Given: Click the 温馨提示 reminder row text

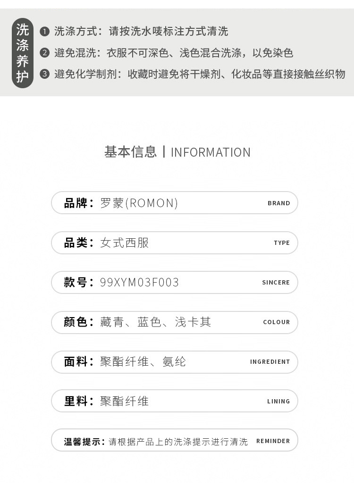Looking at the screenshot, I should coord(156,442).
